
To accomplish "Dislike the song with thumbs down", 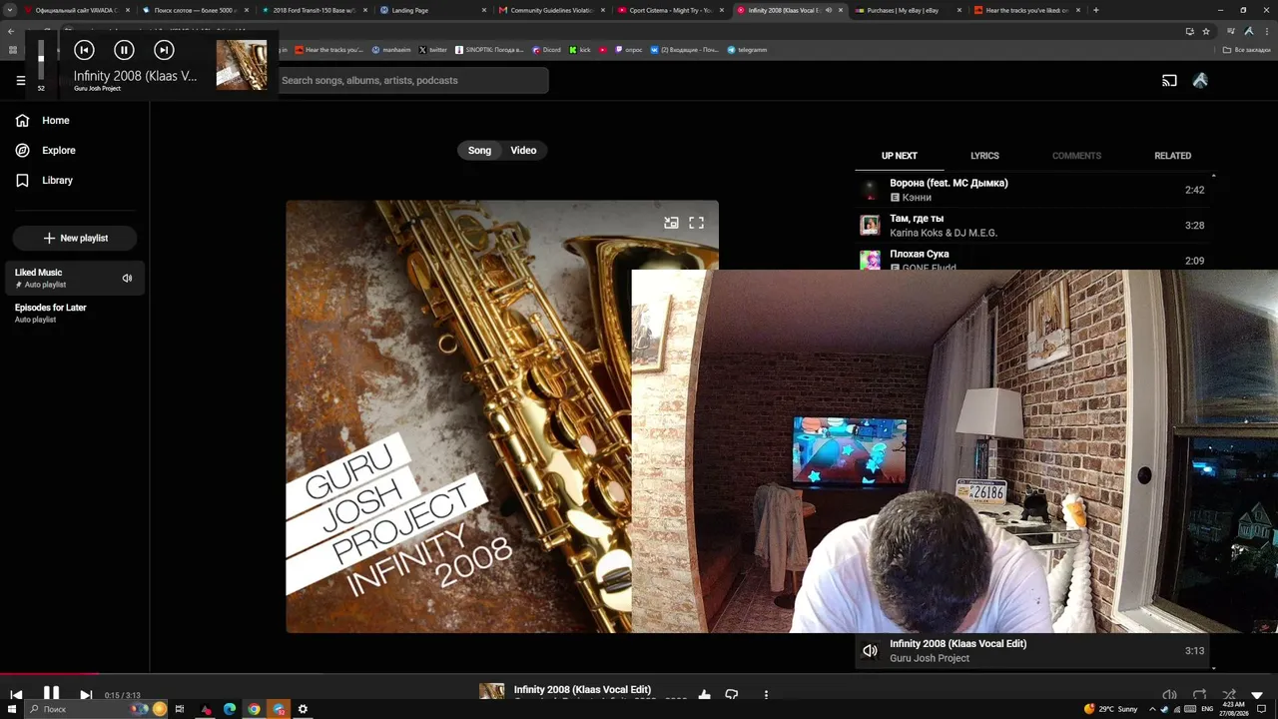I will (x=732, y=695).
